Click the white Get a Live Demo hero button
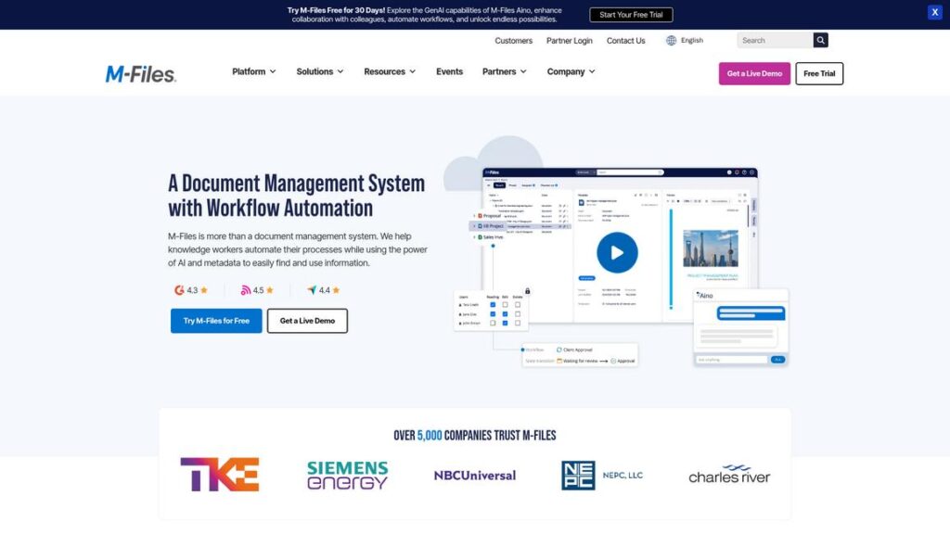Screen dimensions: 950x534 (x=307, y=321)
